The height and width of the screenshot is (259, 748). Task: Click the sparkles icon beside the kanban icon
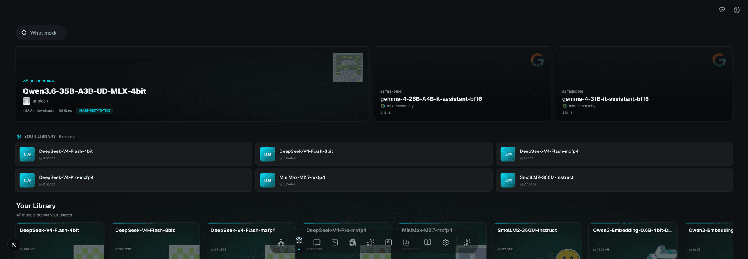pos(370,242)
